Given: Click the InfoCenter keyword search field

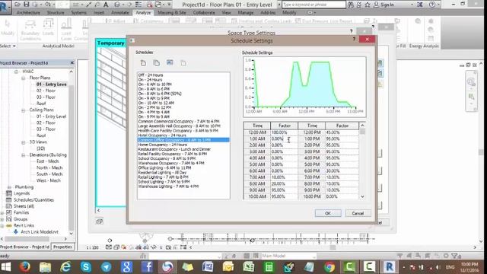Looking at the screenshot, I should [314, 5].
